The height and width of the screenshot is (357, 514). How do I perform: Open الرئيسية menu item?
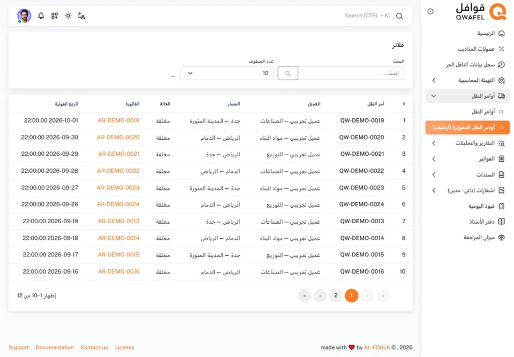click(467, 33)
